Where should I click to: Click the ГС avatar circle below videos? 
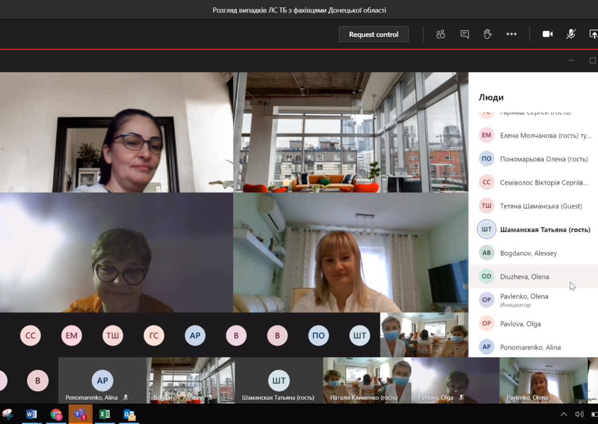154,336
